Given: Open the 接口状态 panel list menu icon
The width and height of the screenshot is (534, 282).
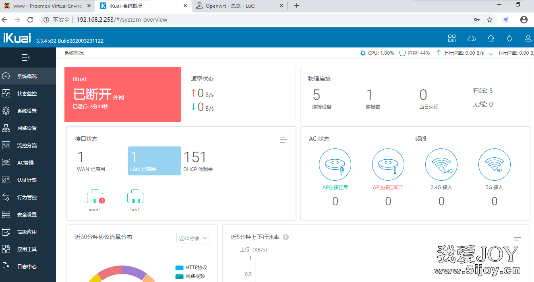Looking at the screenshot, I should tap(283, 140).
